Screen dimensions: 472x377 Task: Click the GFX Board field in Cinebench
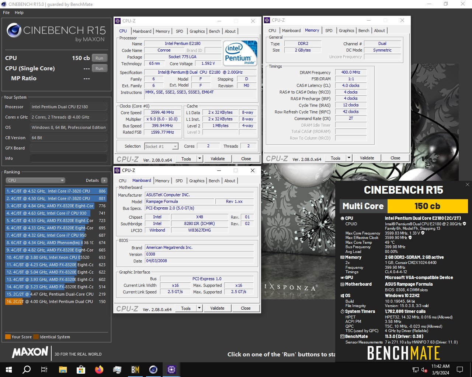pyautogui.click(x=69, y=148)
